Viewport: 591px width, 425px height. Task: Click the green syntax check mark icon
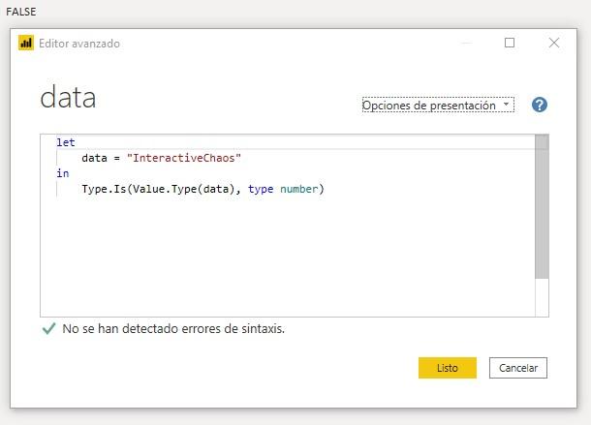point(48,329)
